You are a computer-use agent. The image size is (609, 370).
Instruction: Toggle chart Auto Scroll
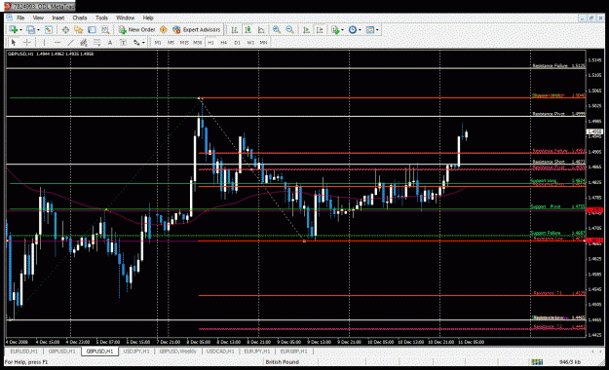pyautogui.click(x=306, y=30)
